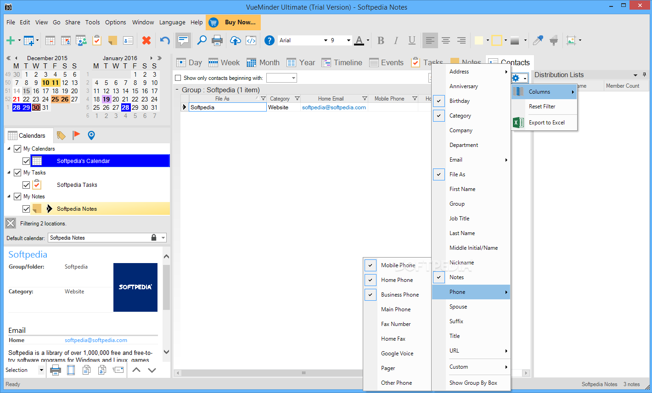Open the Selection dropdown in details toolbar
This screenshot has height=393, width=652.
(41, 370)
